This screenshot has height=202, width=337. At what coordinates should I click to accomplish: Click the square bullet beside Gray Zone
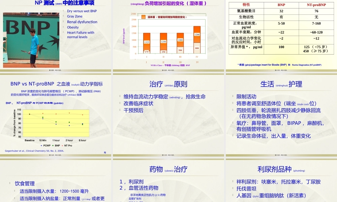coord(64,16)
